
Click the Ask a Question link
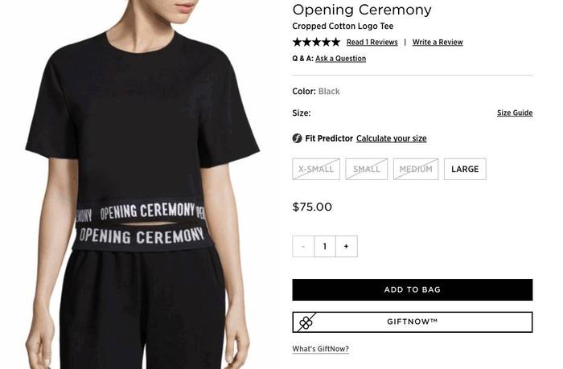click(340, 59)
